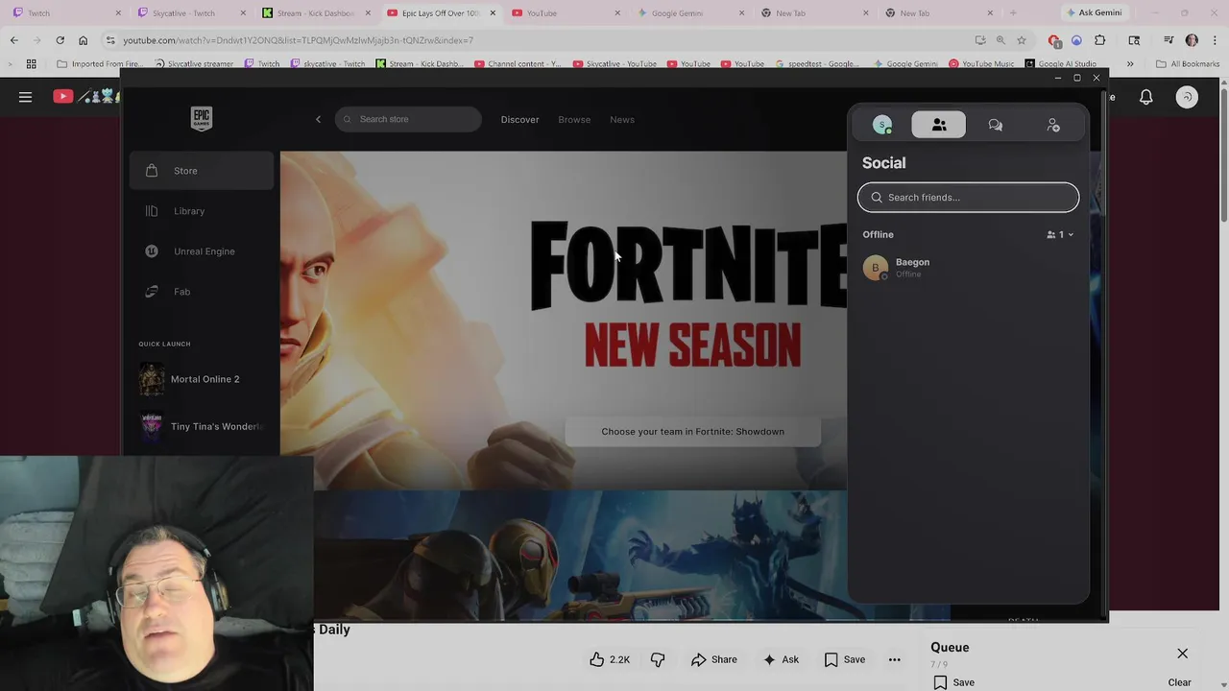Click Save in the Queue panel
Viewport: 1229px width, 691px height.
point(954,682)
